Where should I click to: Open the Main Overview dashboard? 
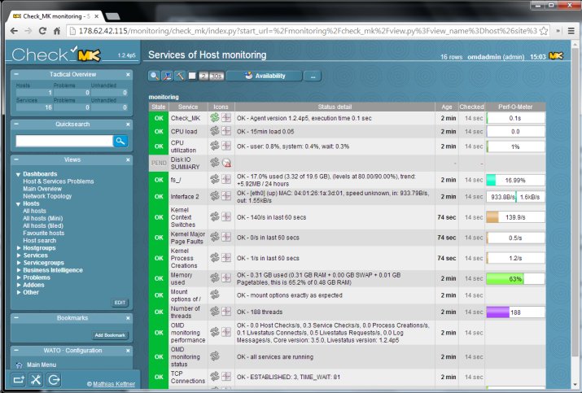[42, 189]
